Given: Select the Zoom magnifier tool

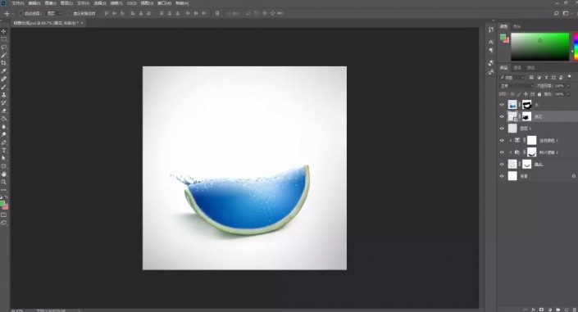Looking at the screenshot, I should point(3,182).
